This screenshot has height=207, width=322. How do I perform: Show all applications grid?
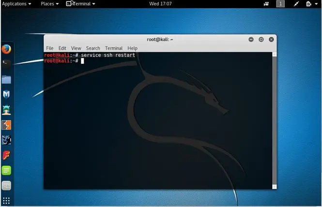click(x=6, y=200)
